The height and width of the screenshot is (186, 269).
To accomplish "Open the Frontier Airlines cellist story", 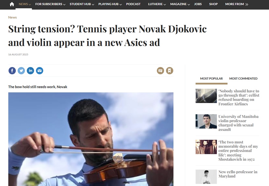I will [239, 97].
